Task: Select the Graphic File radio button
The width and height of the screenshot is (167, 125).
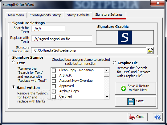Action: [115, 63]
